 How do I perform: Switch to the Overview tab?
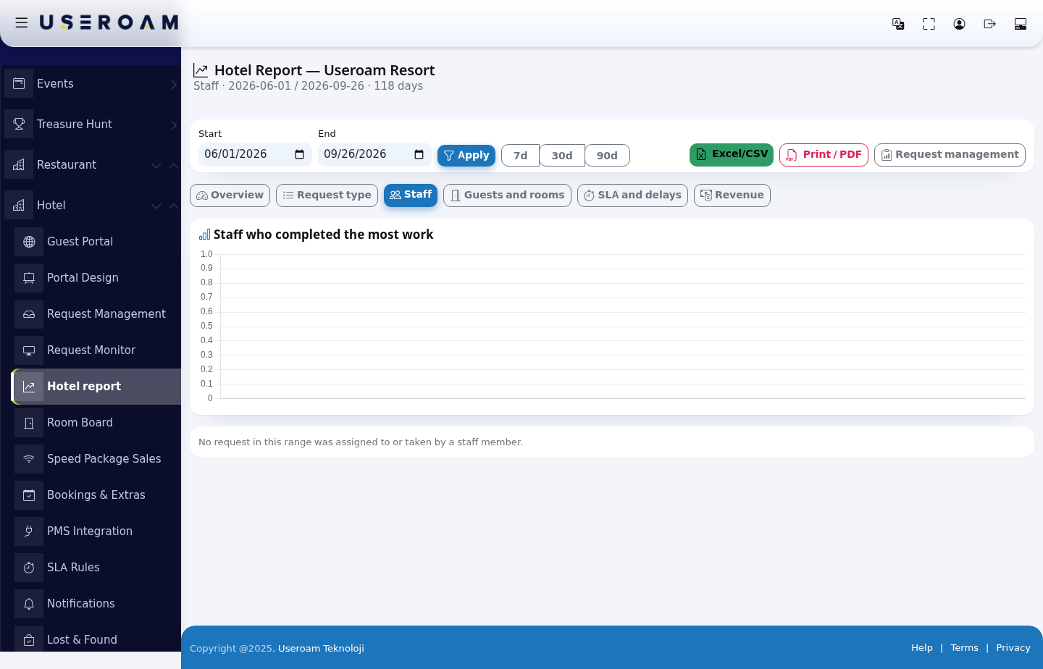point(230,195)
